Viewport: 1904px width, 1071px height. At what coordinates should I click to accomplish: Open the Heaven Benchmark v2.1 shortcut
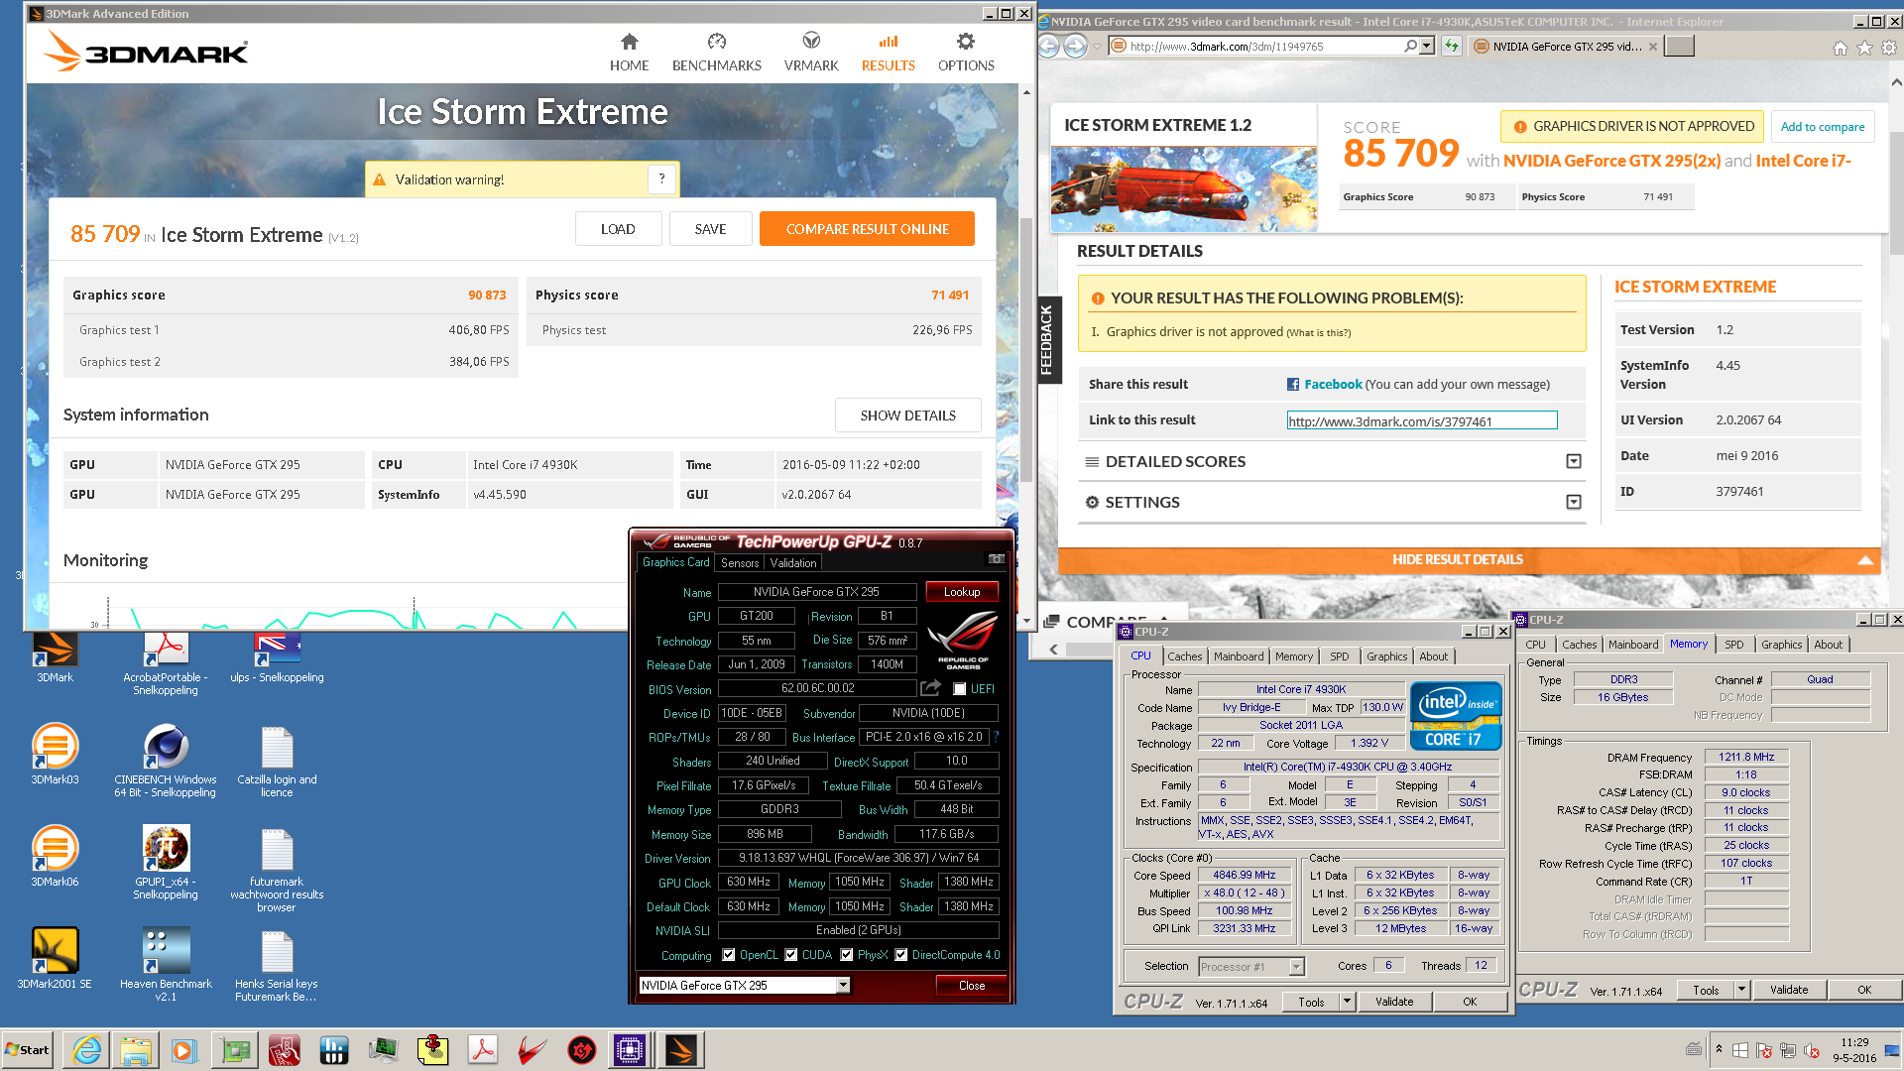tap(166, 965)
